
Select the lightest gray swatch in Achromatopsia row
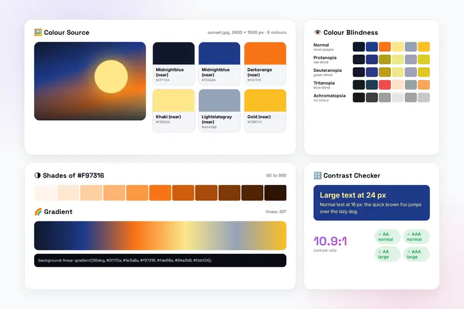click(x=398, y=97)
